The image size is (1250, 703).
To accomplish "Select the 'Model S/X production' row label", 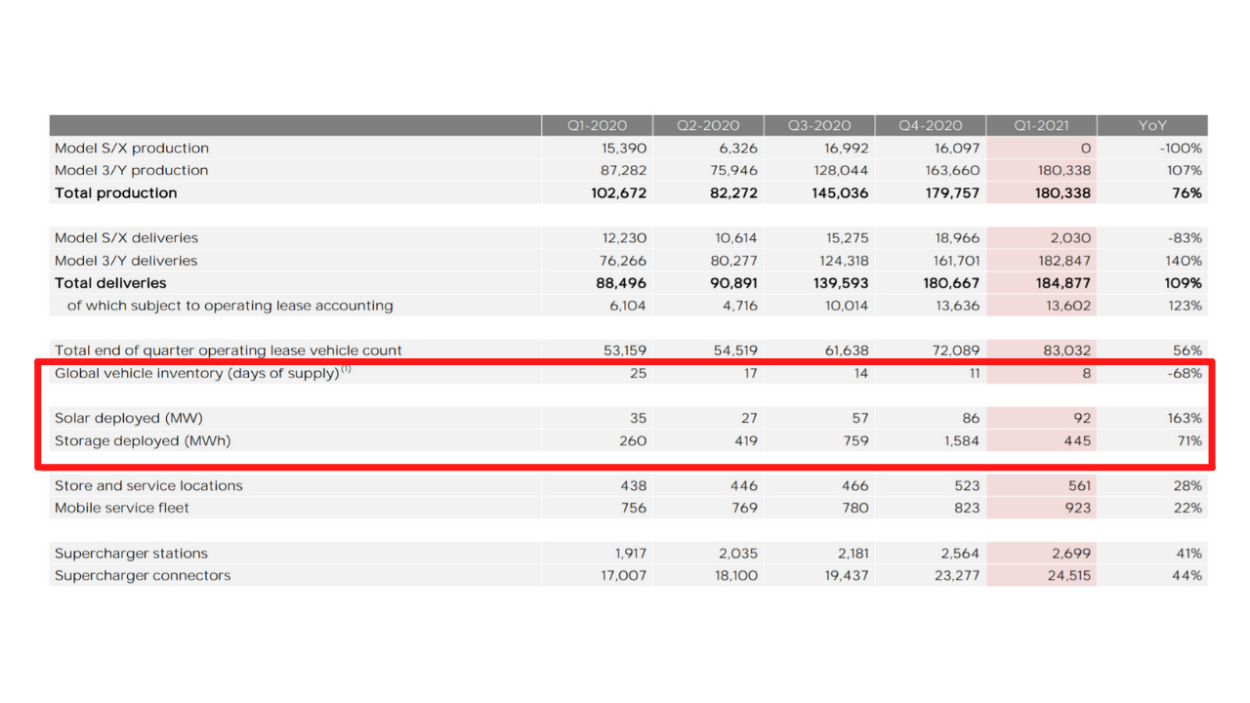I will (x=132, y=148).
